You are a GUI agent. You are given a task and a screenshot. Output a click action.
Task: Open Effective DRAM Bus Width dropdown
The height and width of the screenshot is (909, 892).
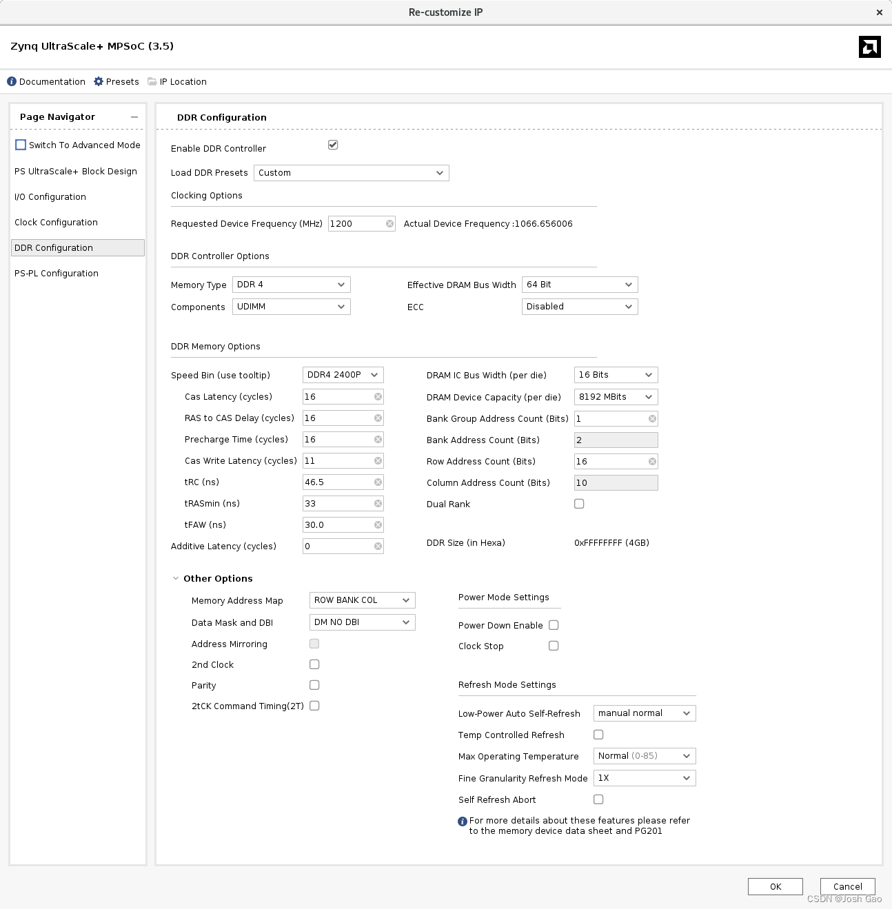pyautogui.click(x=580, y=285)
